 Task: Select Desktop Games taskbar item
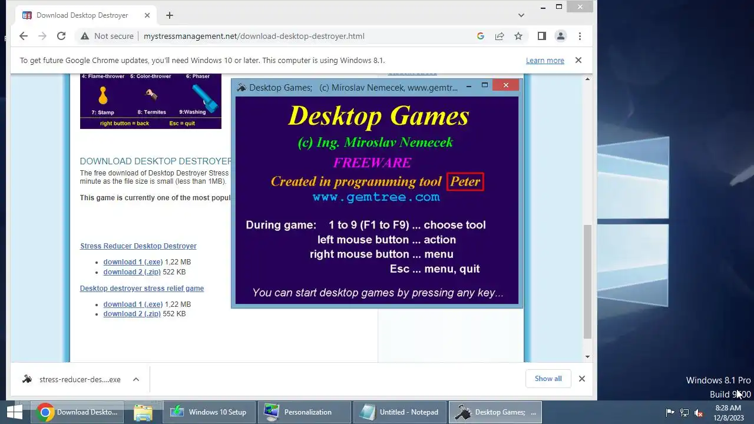point(495,412)
